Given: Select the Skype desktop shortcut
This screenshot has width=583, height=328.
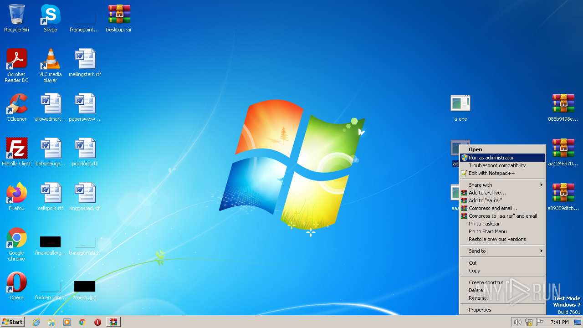Looking at the screenshot, I should (50, 18).
